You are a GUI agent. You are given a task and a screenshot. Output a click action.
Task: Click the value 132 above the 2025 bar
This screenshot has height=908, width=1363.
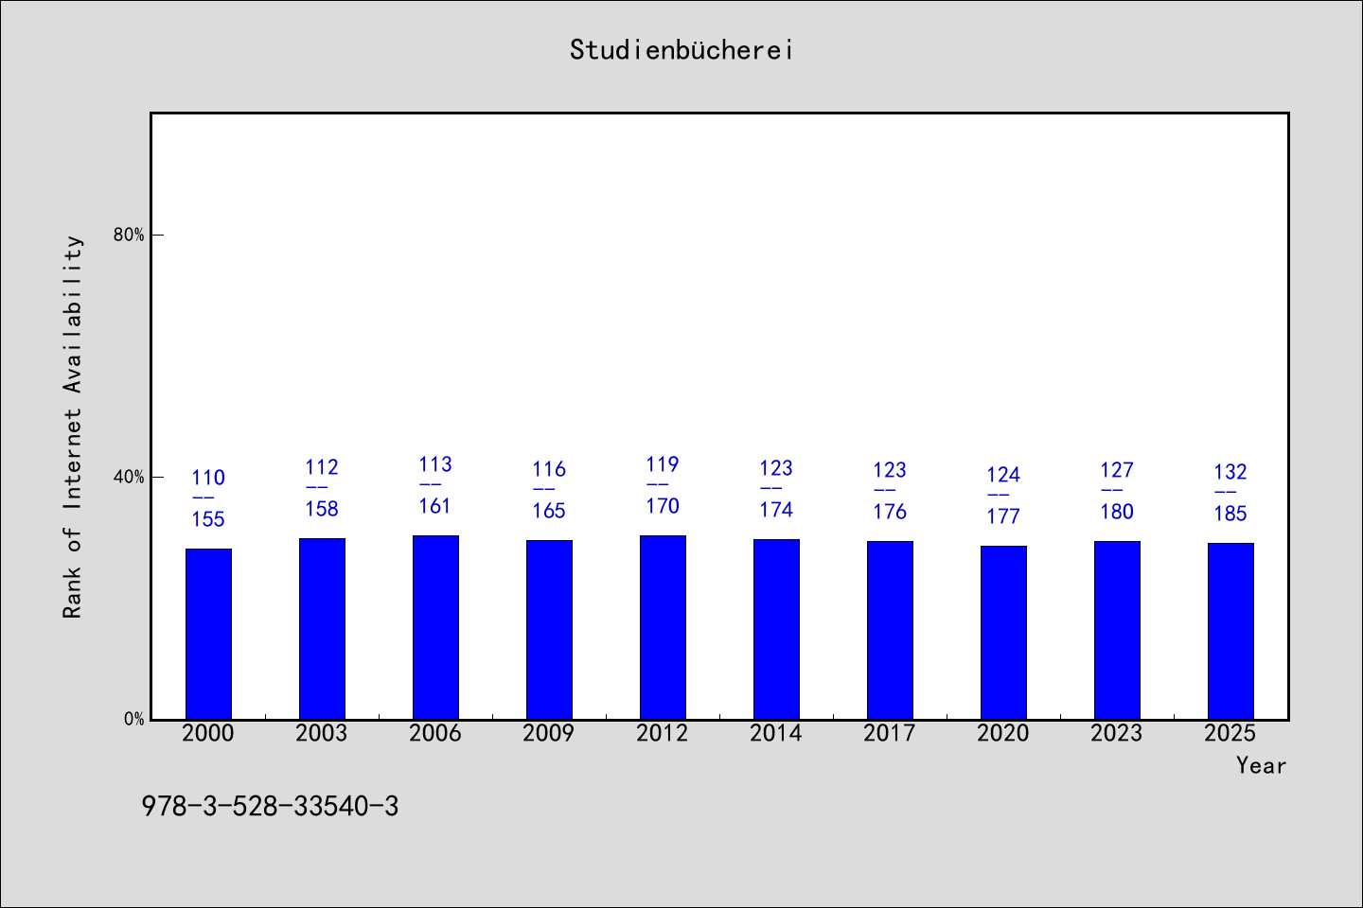[1230, 472]
